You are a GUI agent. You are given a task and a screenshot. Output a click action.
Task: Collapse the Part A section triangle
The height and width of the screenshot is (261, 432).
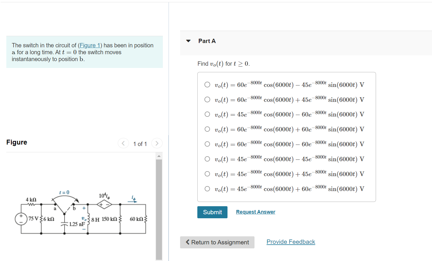coord(188,41)
